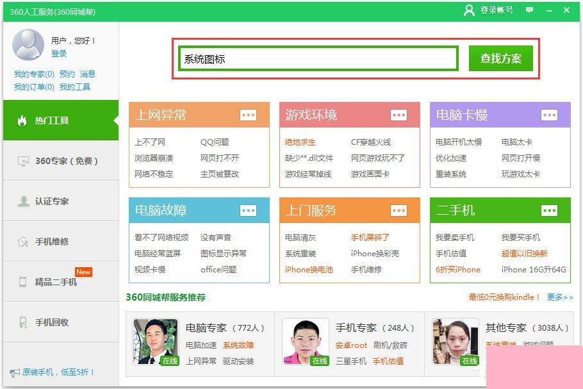Open 精品二手机 sidebar tab
Screen dimensions: 583x389
tap(61, 281)
